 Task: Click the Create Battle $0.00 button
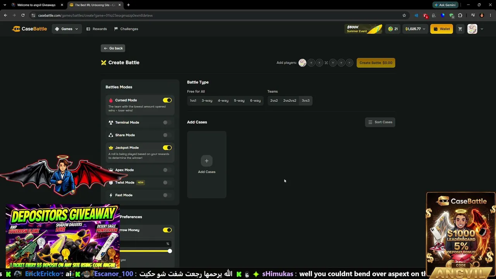click(376, 63)
